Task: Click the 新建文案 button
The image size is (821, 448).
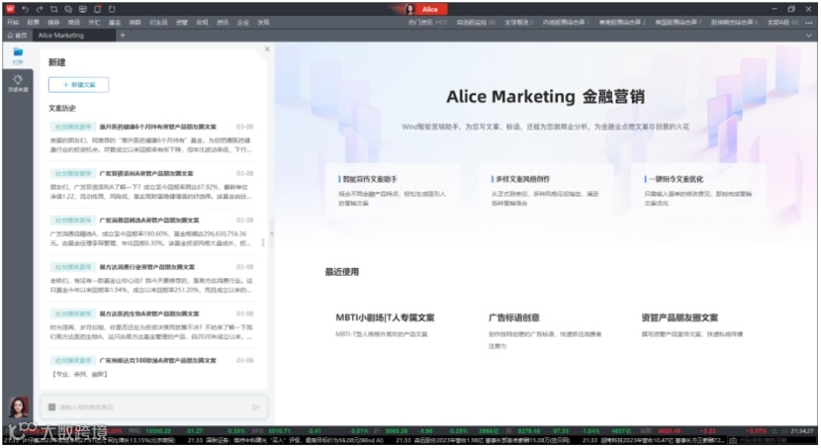Action: (78, 85)
